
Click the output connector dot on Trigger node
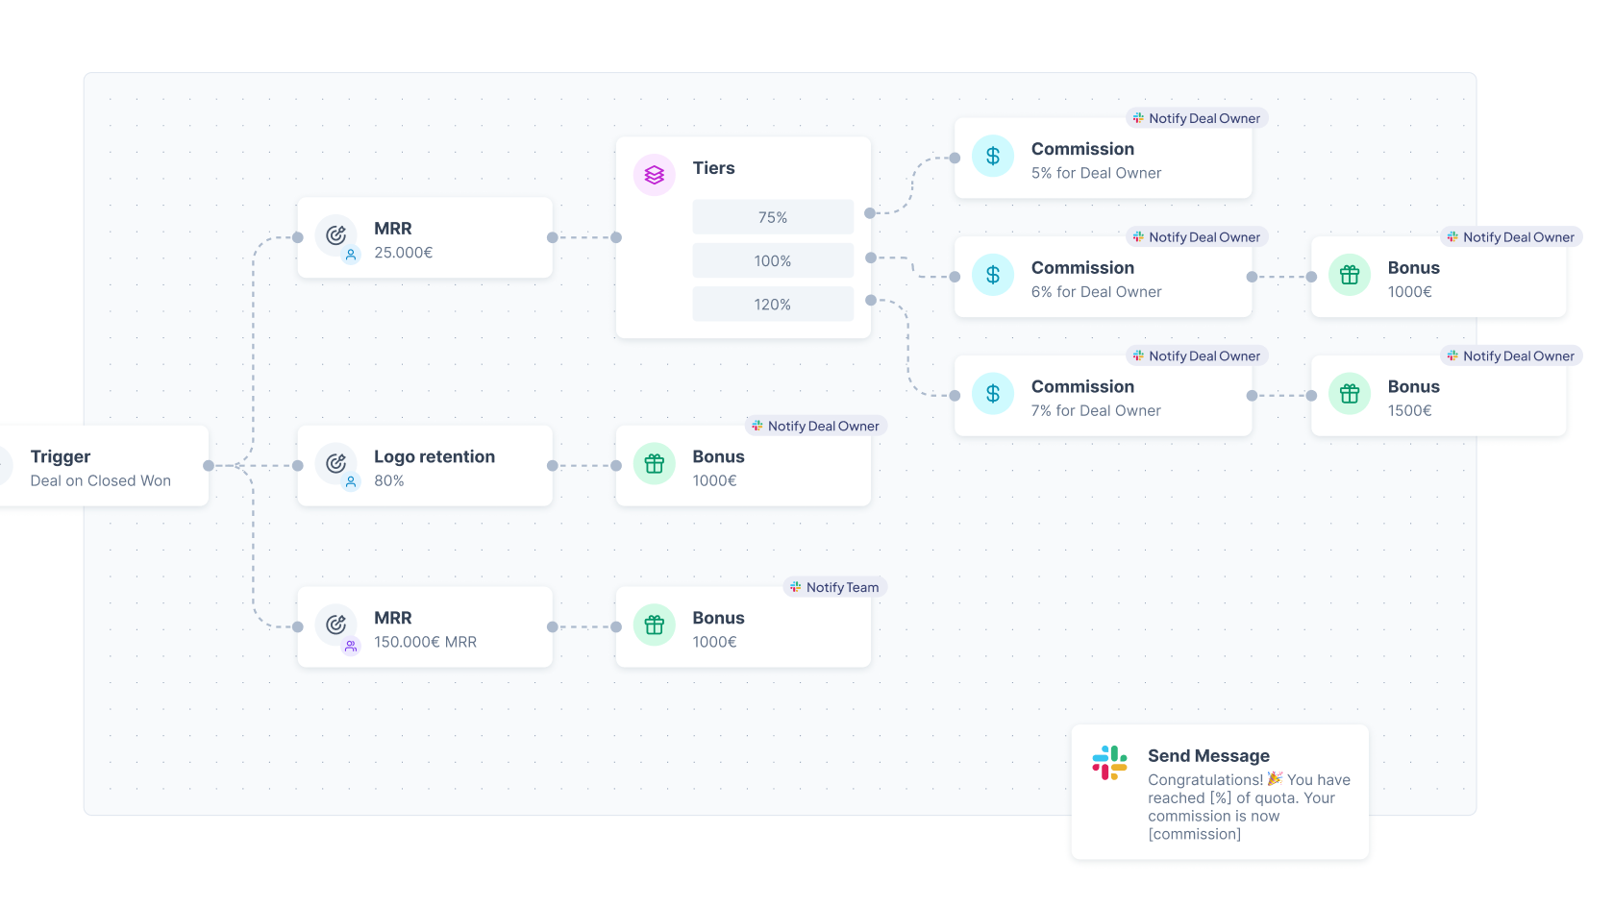(x=209, y=466)
